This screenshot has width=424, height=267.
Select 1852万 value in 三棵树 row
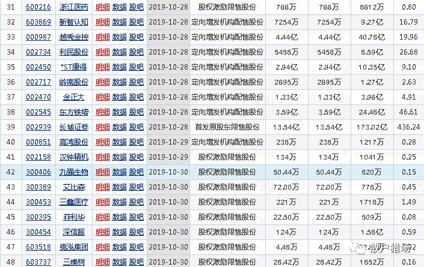click(372, 262)
